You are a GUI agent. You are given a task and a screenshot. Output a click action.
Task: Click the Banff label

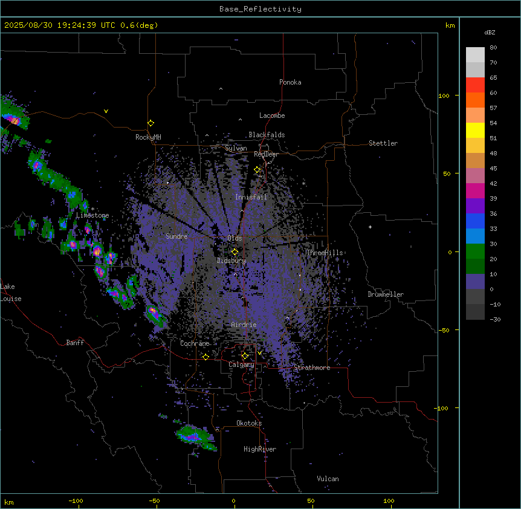[75, 343]
